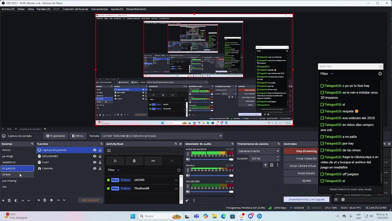Increase transition duration stepper
The image size is (392, 221).
click(x=278, y=157)
